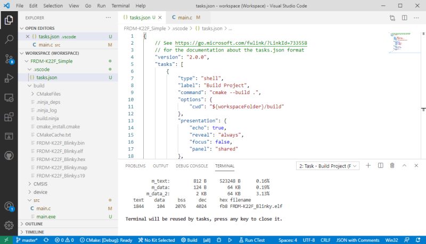The image size is (426, 244).
Task: Open the CMake view in activity bar
Action: [x=9, y=137]
